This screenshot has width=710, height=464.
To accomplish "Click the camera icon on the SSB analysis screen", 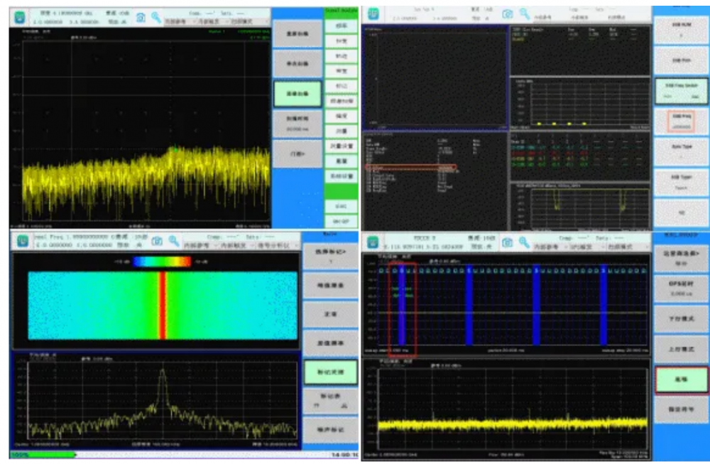I will [508, 14].
